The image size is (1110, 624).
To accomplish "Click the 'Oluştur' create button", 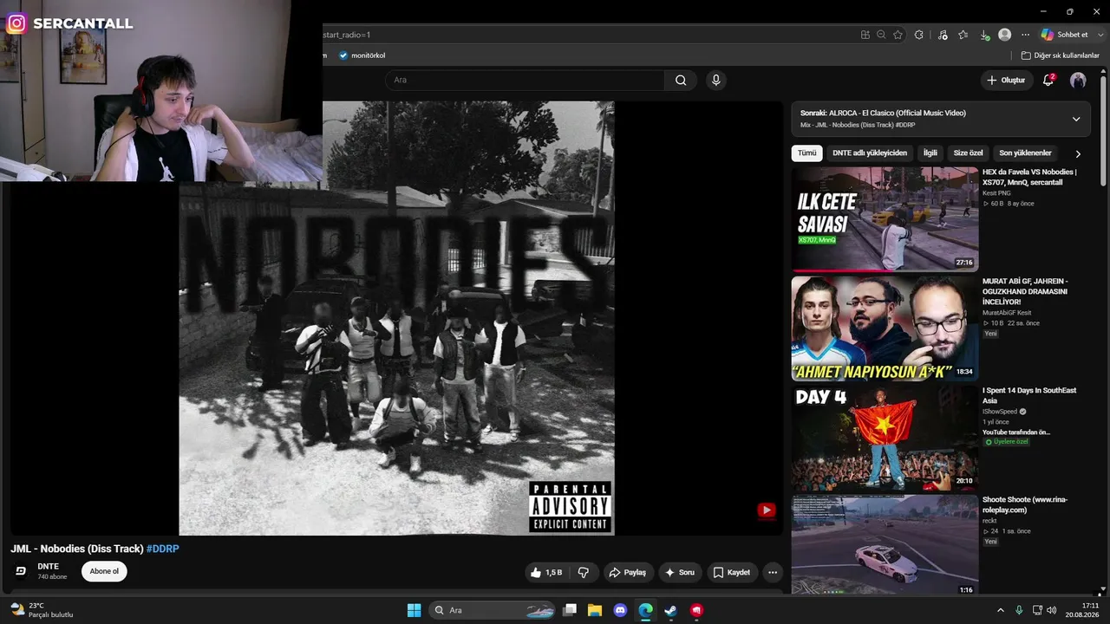I will (1006, 80).
